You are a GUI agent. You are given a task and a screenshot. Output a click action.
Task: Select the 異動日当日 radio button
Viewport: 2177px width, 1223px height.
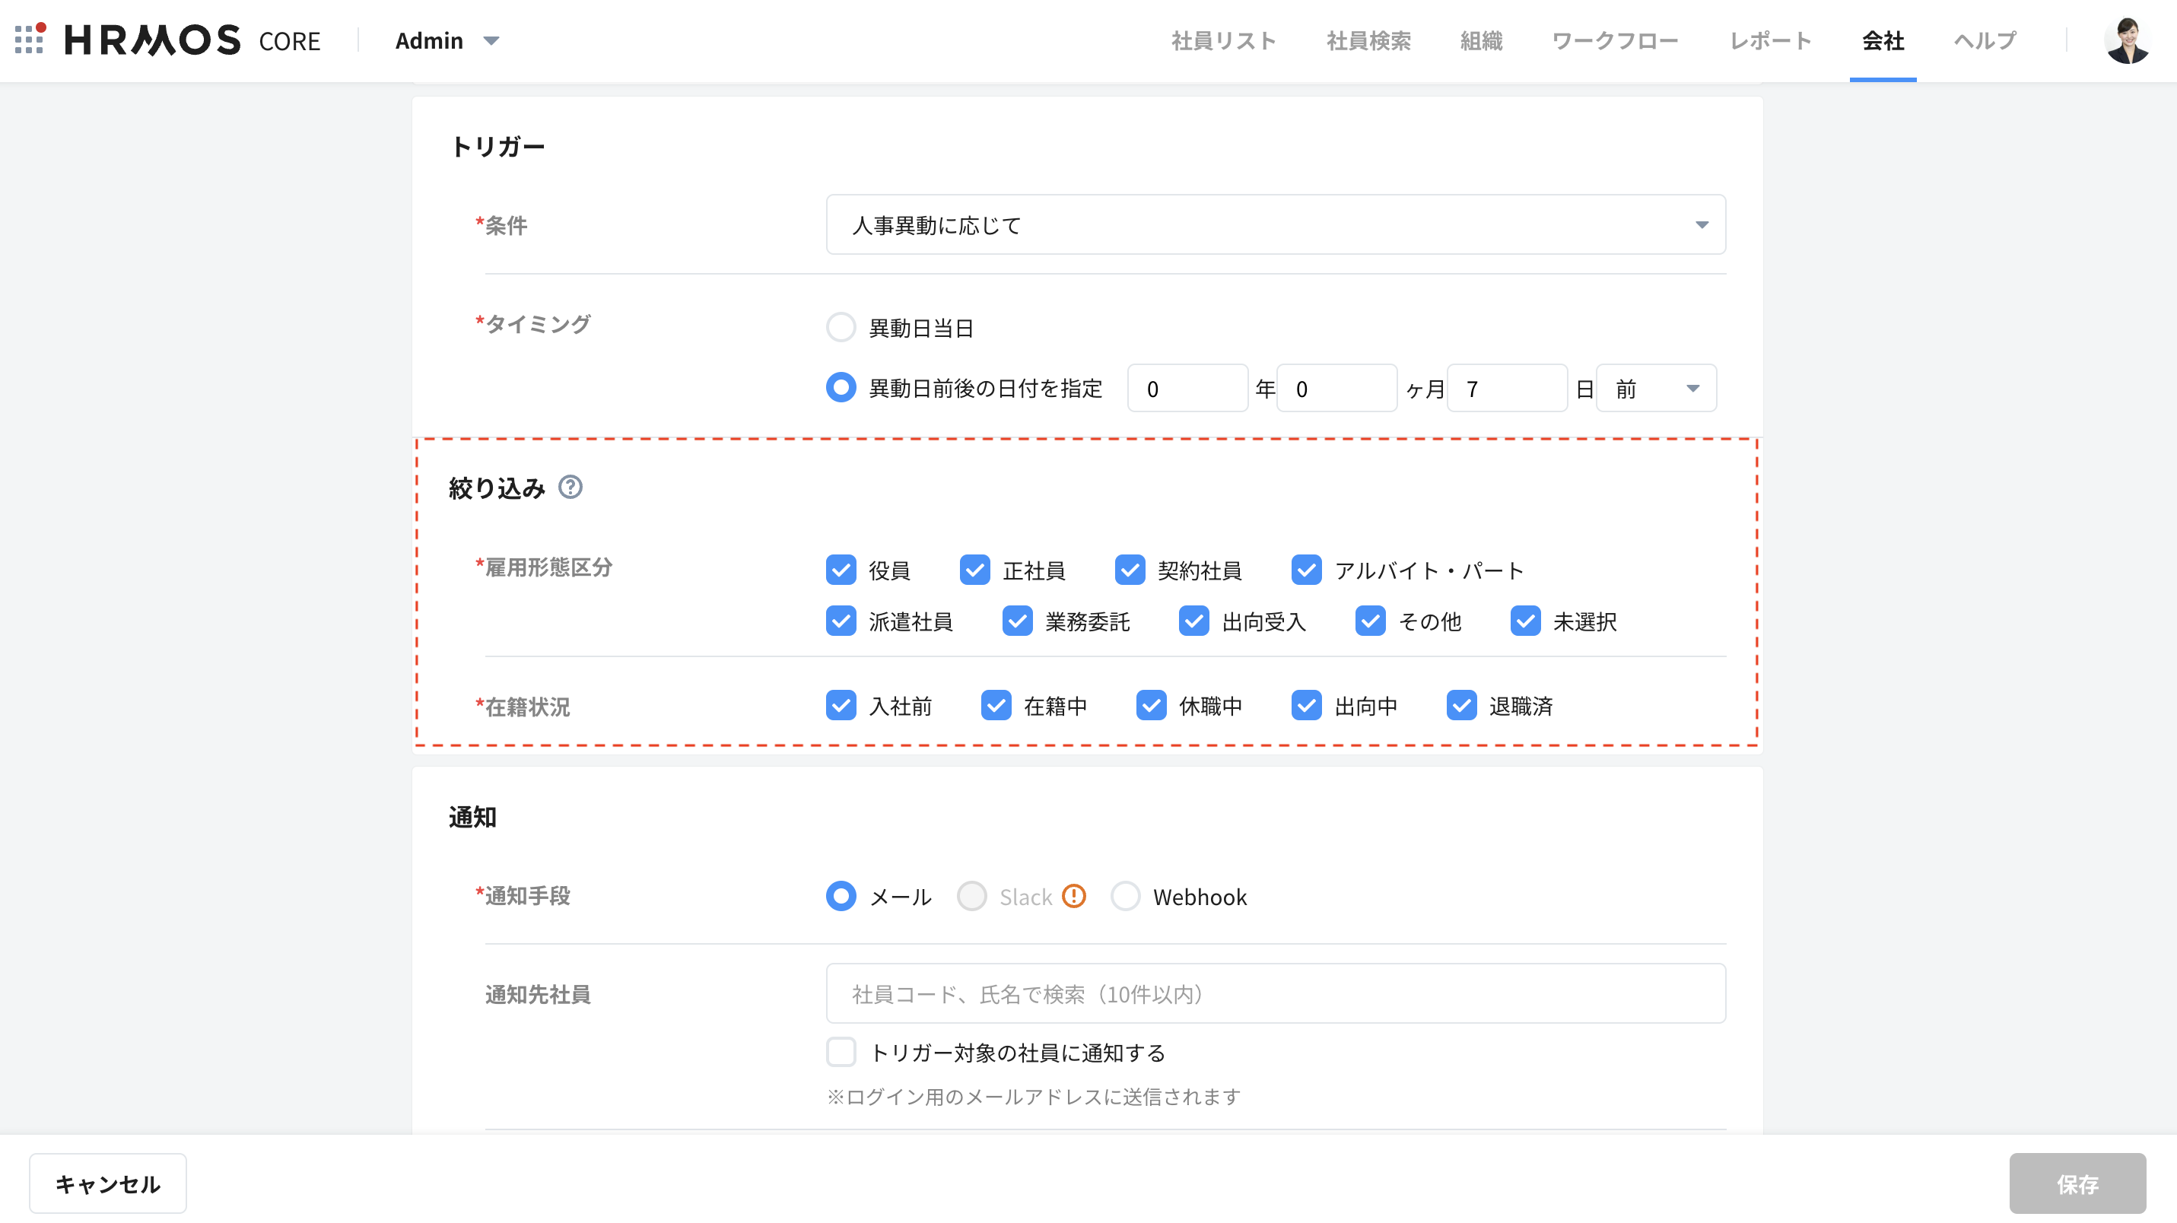(x=841, y=328)
